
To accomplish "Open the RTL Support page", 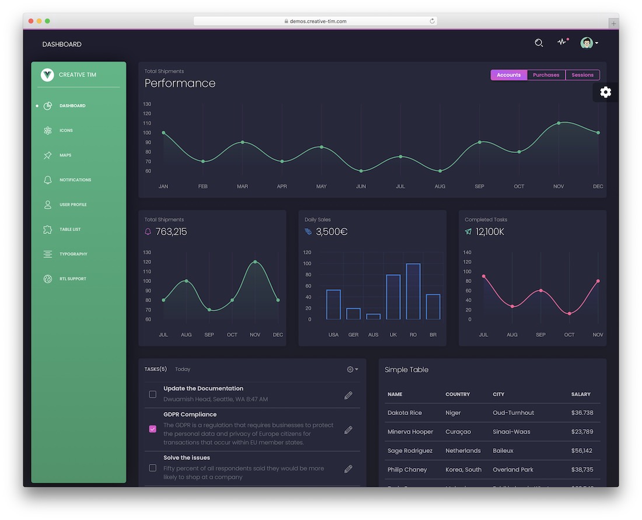I will pos(73,279).
